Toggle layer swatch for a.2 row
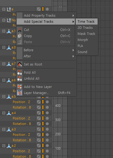113x158 pixels. coord(39,146)
